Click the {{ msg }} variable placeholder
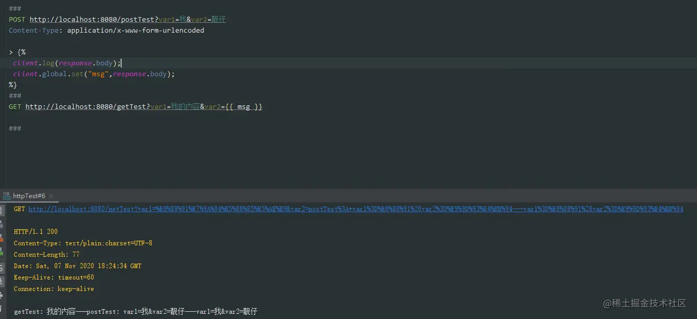The image size is (697, 319). pos(244,106)
